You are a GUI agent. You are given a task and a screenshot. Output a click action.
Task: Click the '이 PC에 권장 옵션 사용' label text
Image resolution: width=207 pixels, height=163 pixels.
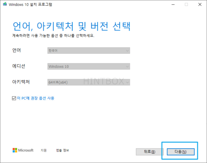tap(36, 98)
